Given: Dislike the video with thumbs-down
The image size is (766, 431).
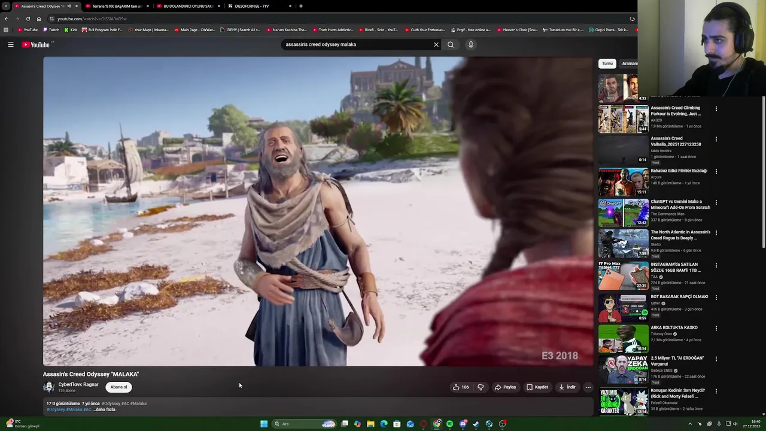Looking at the screenshot, I should 481,387.
